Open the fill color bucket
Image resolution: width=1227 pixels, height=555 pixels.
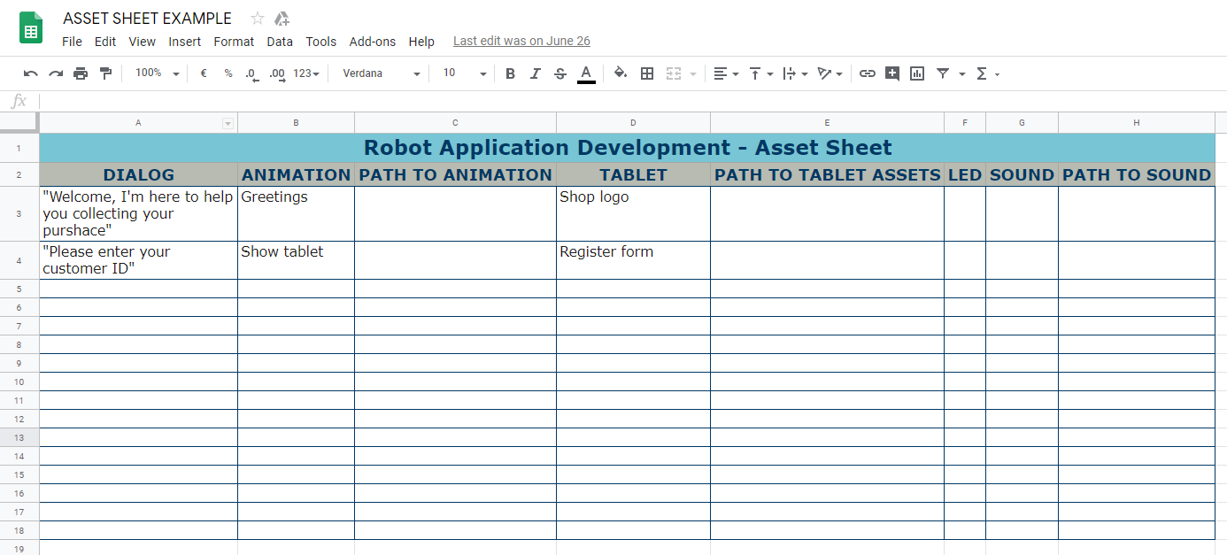pyautogui.click(x=621, y=73)
